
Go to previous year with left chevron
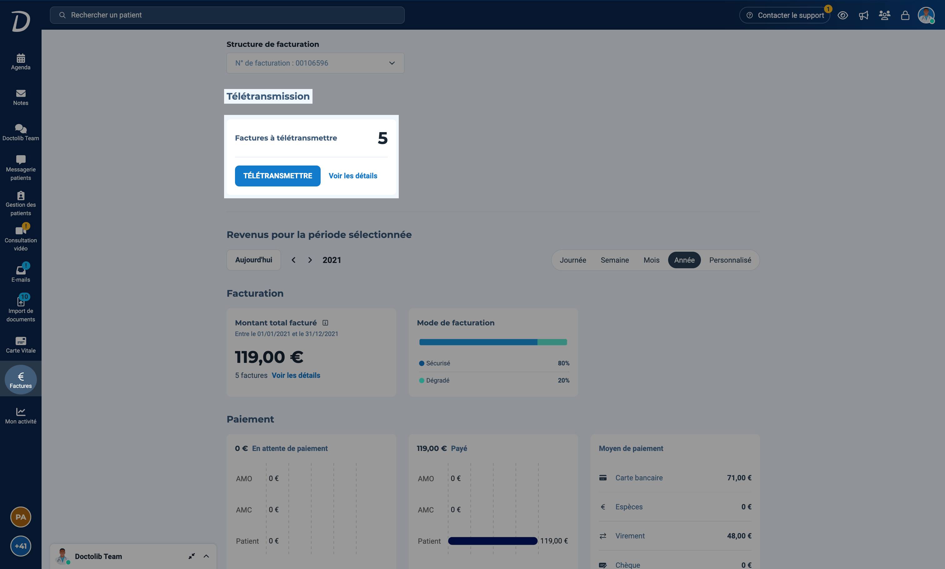click(x=293, y=260)
